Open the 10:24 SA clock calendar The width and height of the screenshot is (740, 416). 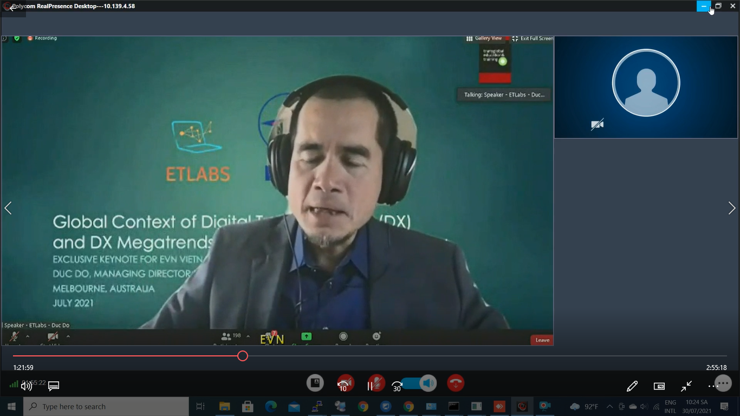tap(697, 406)
